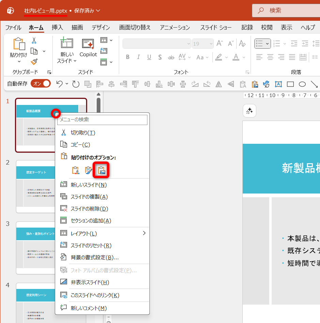
Task: Open the 新しいスライド dropdown arrow
Action: pos(75,61)
